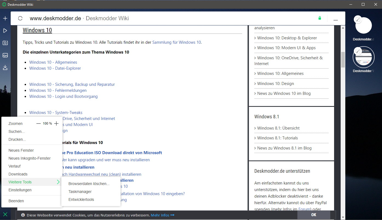Open Windows 8.1: Tutorials link
This screenshot has width=382, height=220.
click(x=277, y=138)
